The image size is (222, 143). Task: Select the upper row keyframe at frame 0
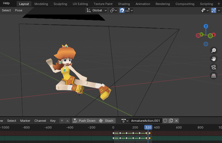click(x=113, y=133)
